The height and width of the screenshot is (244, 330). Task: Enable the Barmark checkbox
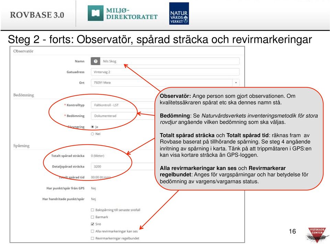[x=92, y=217]
